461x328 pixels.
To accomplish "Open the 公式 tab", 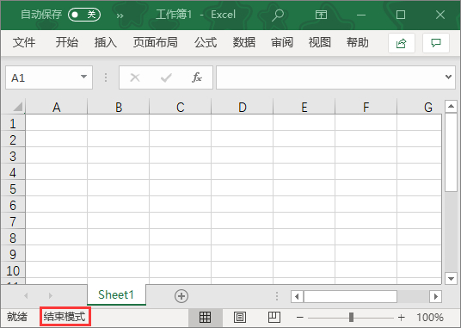I will click(206, 43).
